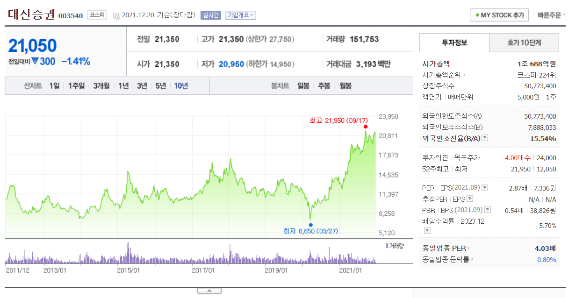Screen dimensions: 568x298
Task: Click the 실시간 button
Action: pos(211,15)
